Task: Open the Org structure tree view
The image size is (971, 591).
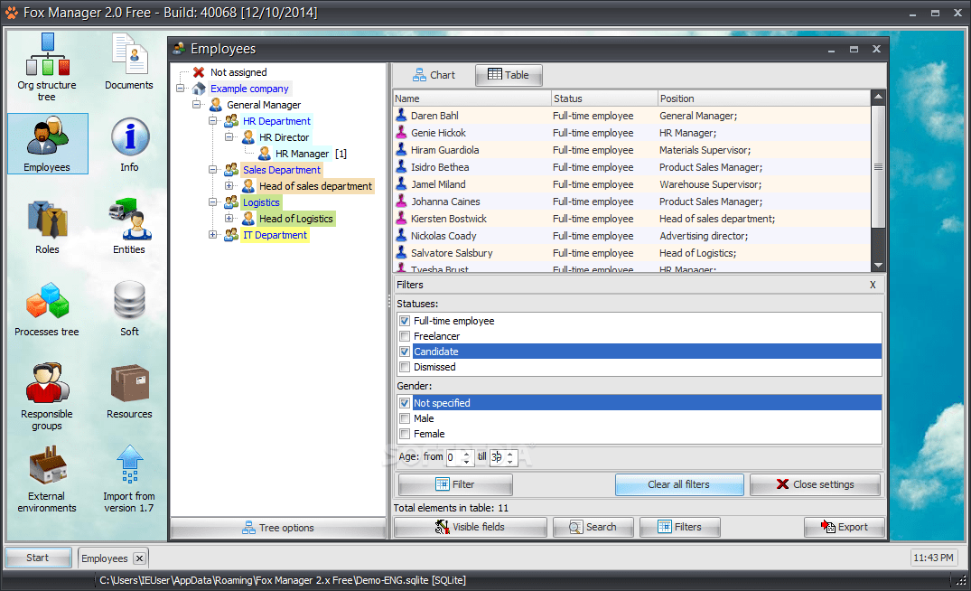Action: [47, 63]
